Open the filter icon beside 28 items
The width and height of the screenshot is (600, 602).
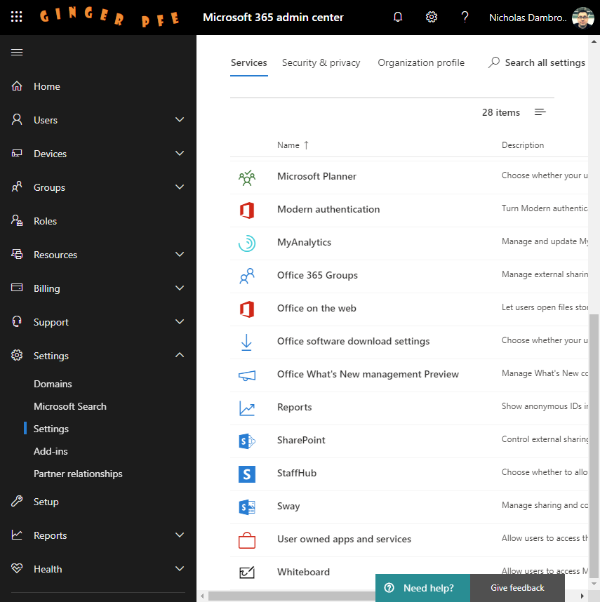click(x=540, y=112)
